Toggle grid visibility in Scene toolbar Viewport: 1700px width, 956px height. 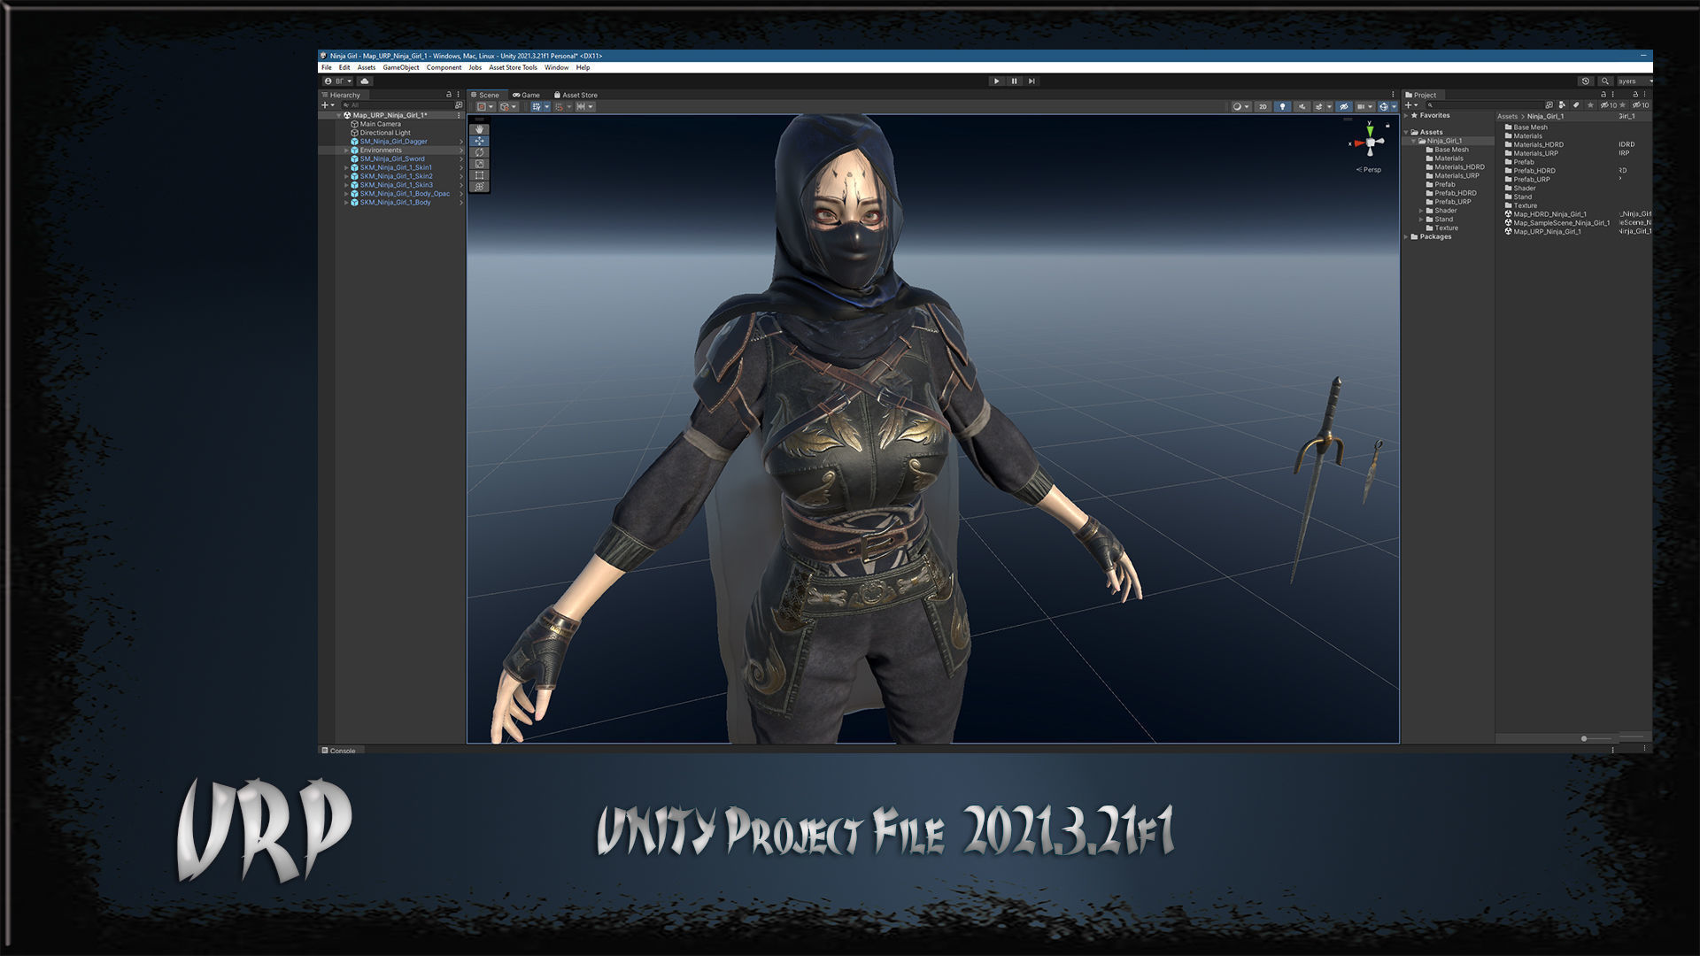(537, 106)
